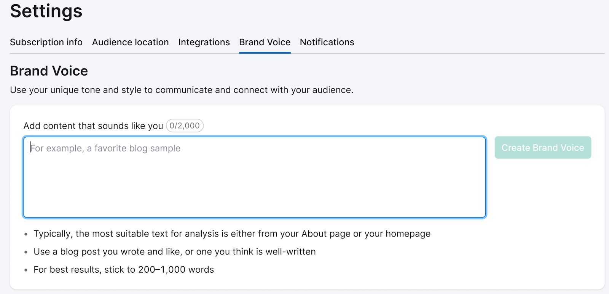609x294 pixels.
Task: Click the bullet dot before the 200–1,000 words tip
Action: [26, 270]
